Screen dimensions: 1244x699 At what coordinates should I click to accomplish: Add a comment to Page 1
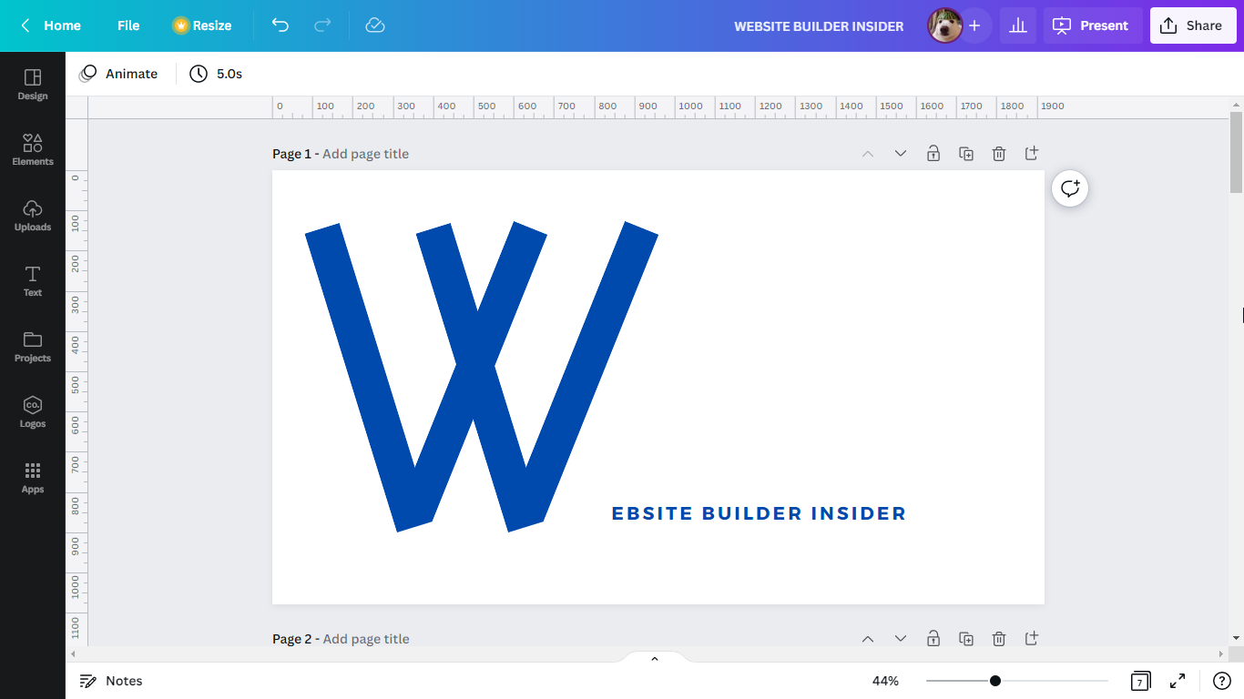1070,188
